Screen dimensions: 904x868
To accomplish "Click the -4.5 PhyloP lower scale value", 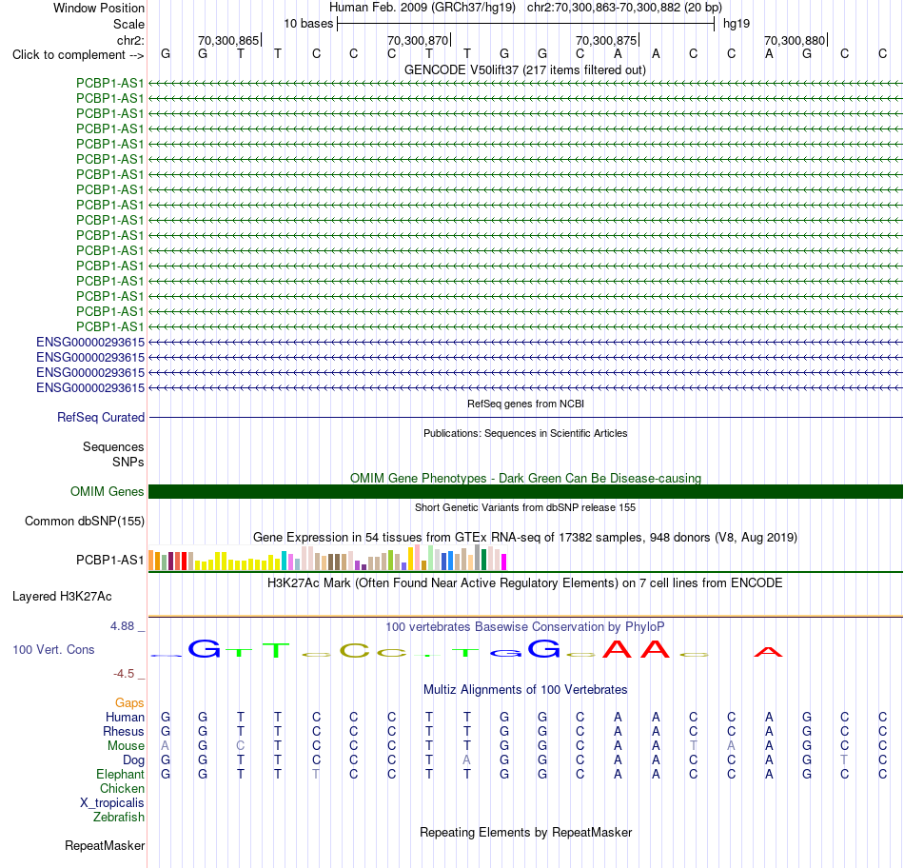I will point(124,674).
